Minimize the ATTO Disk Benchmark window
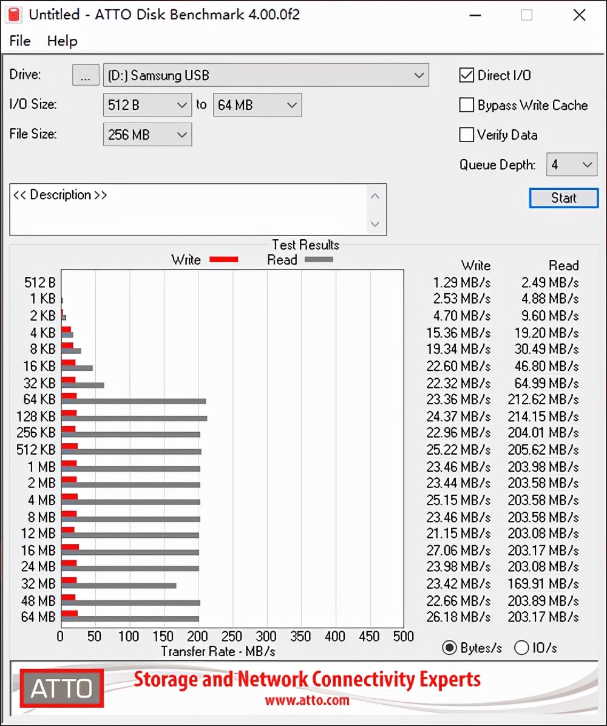 pyautogui.click(x=475, y=15)
